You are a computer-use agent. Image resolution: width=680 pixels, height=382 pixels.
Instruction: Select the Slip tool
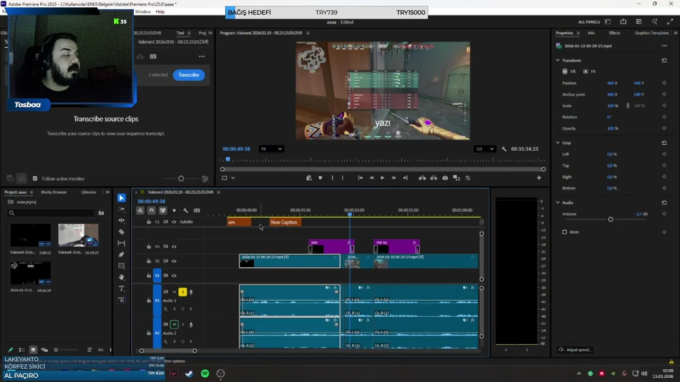[x=122, y=243]
